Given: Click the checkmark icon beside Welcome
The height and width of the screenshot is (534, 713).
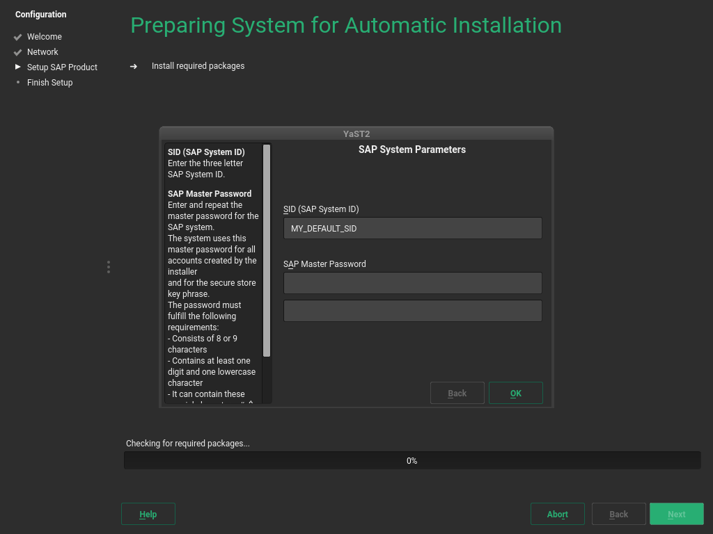Looking at the screenshot, I should pyautogui.click(x=16, y=36).
